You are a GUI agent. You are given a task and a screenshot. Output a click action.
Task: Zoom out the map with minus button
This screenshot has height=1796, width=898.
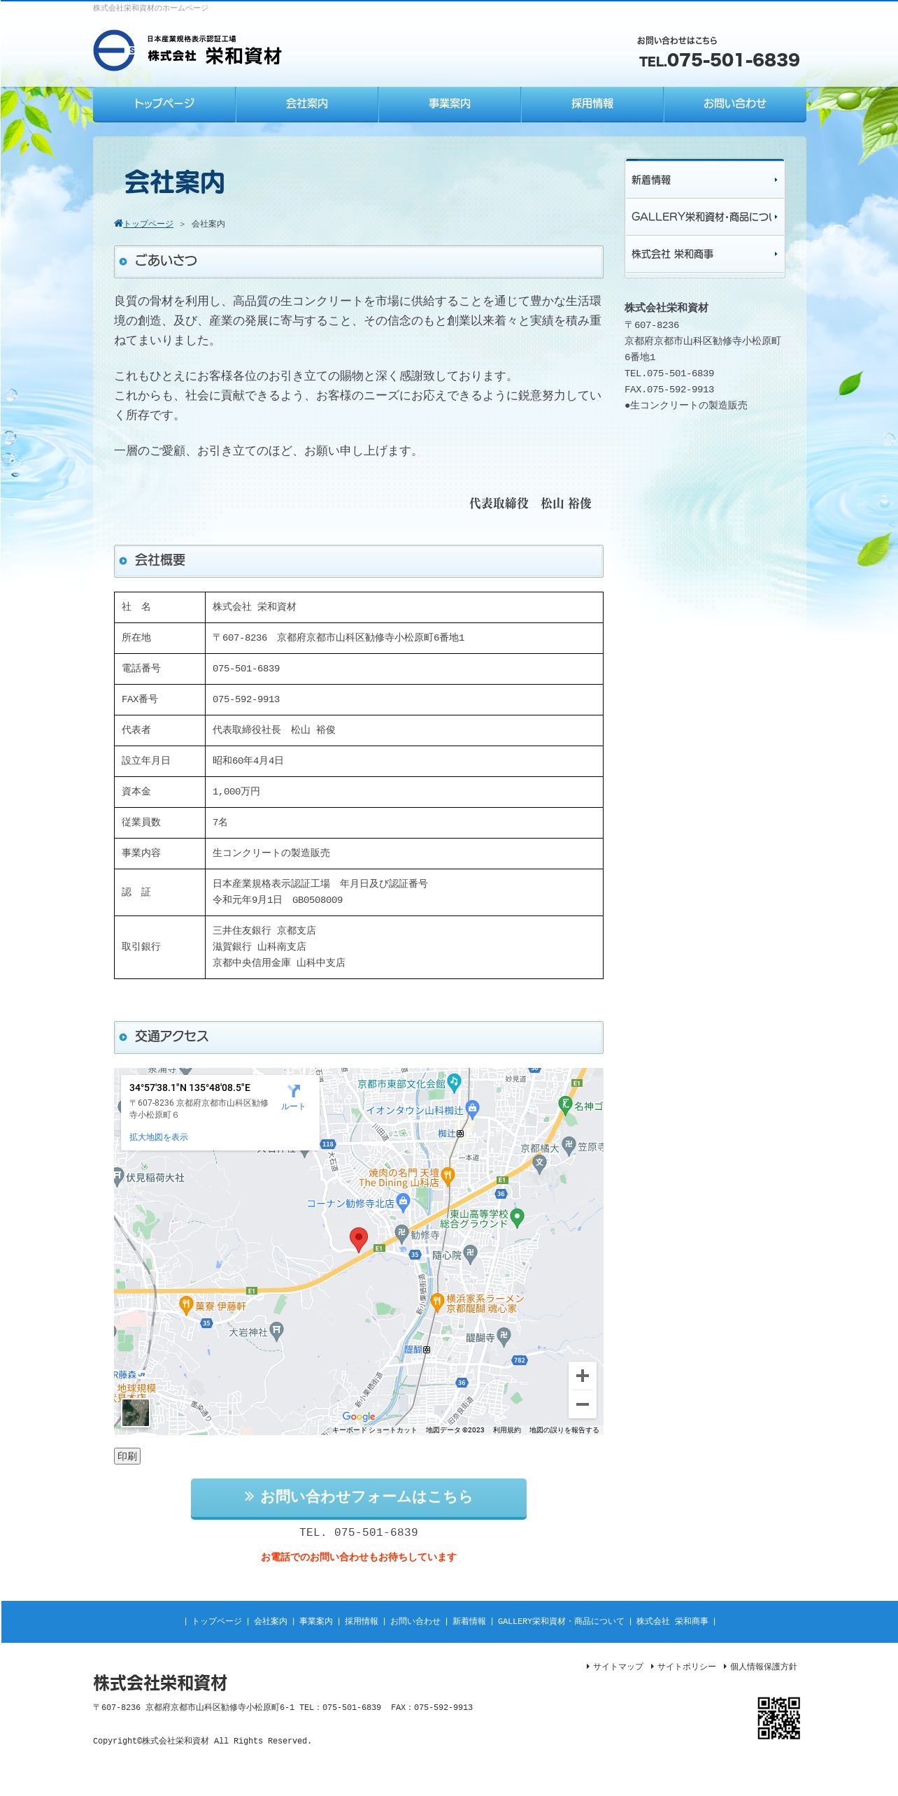582,1404
